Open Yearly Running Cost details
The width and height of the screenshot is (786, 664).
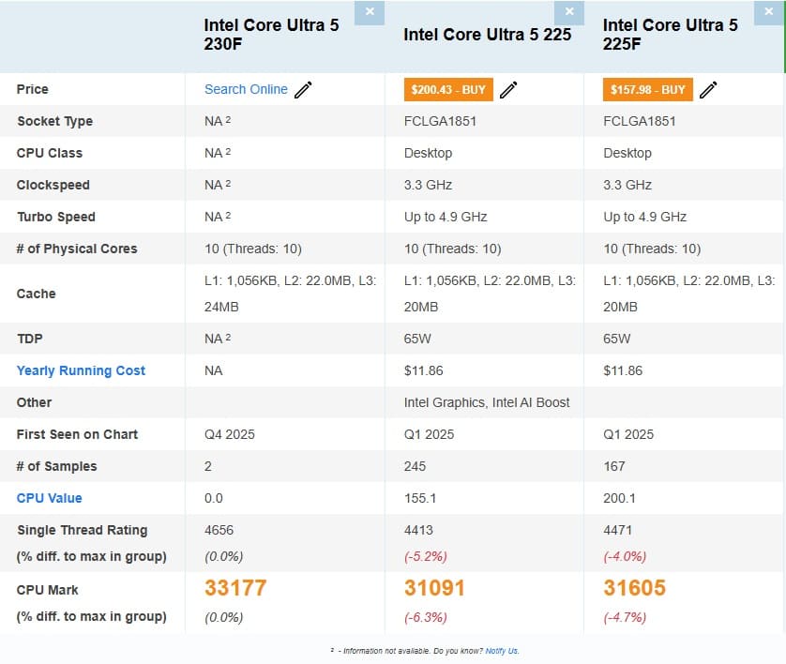82,370
